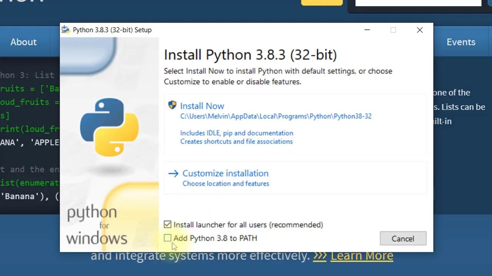
Task: Click the 'python for windows' sidebar text
Action: tap(96, 226)
